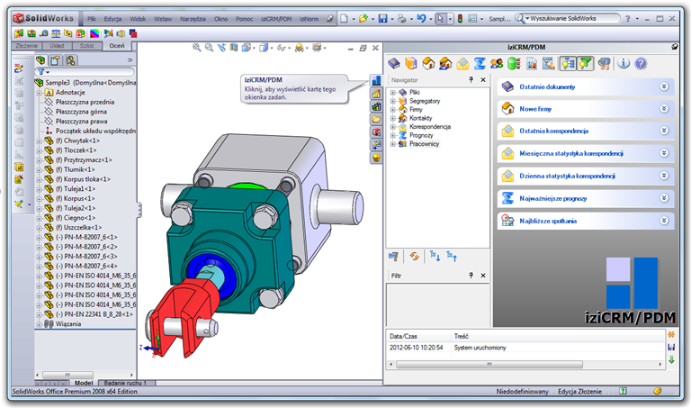Screen dimensions: 691x408
Task: Pin the Filtr panel
Action: 471,276
